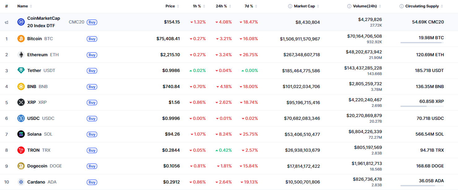Click the Solana coin icon
This screenshot has width=458, height=190.
(20, 134)
